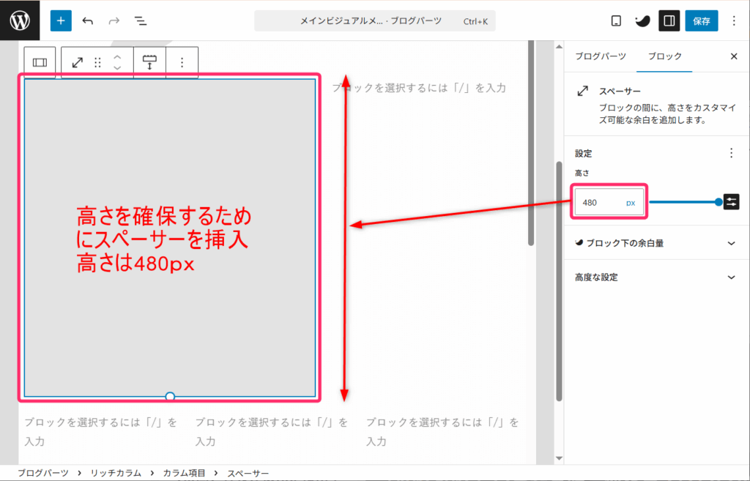Toggle custom size control for height
Viewport: 750px width, 481px height.
[x=731, y=202]
